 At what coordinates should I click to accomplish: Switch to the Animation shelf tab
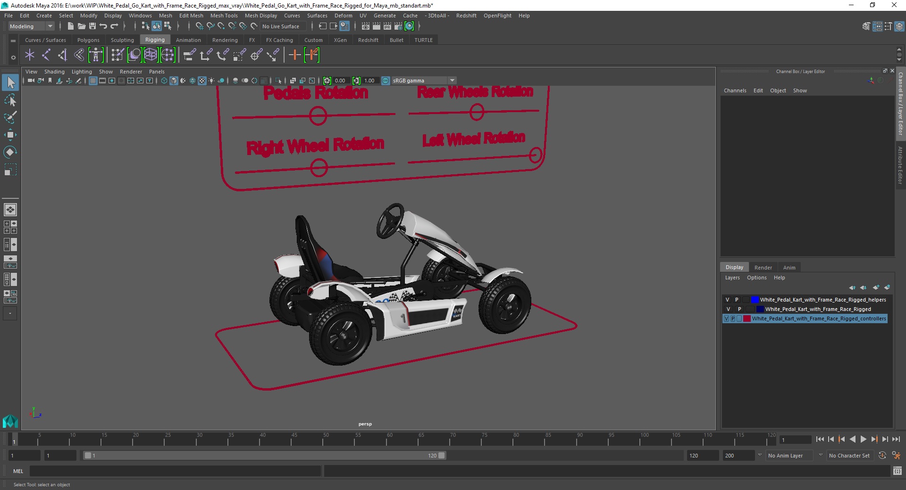[x=188, y=40]
